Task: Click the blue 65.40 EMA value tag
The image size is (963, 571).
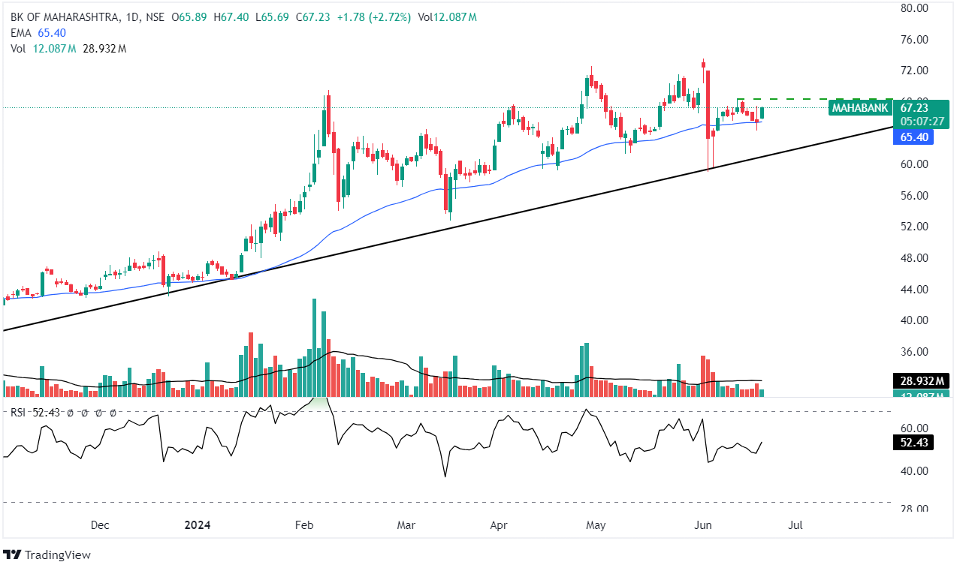Action: pyautogui.click(x=914, y=137)
